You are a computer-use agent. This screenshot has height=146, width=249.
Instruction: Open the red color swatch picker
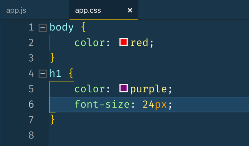point(123,42)
